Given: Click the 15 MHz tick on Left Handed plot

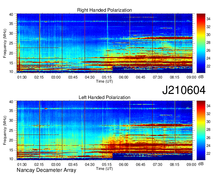Looking at the screenshot, I should click(11, 150).
